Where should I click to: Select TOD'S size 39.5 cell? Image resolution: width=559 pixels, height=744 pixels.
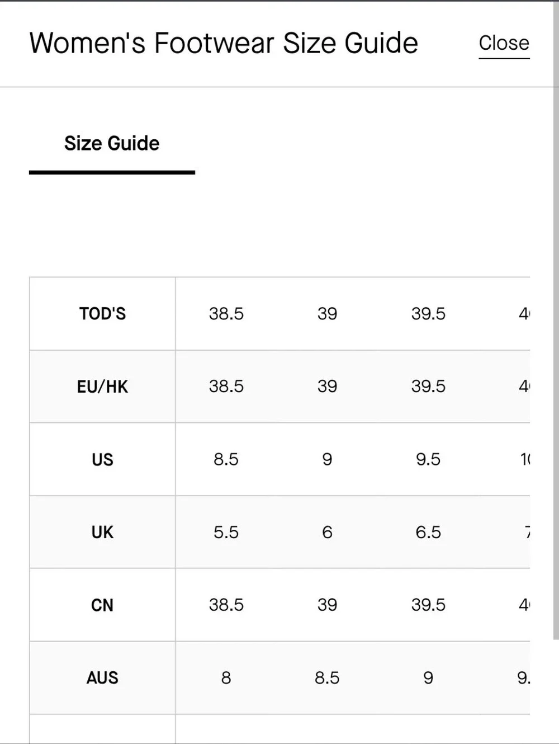click(x=428, y=314)
